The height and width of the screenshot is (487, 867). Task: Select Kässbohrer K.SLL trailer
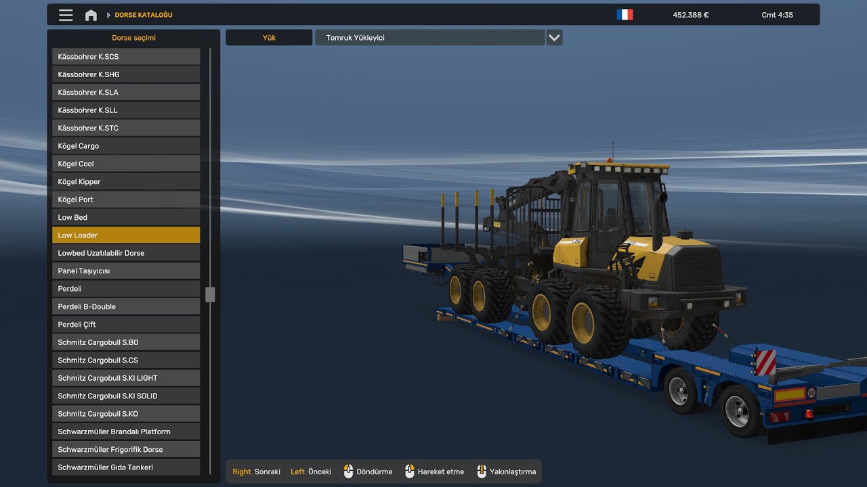(126, 110)
